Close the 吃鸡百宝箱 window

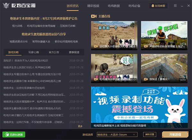(188, 6)
